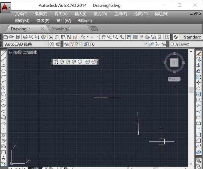Click the Save icon in standard toolbar
This screenshot has height=169, width=203.
(18, 37)
